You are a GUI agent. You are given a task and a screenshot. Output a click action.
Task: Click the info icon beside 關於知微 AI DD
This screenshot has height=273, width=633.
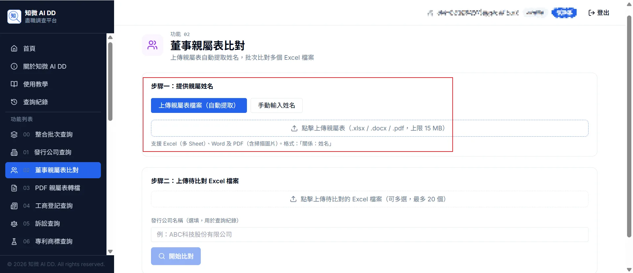pos(14,66)
